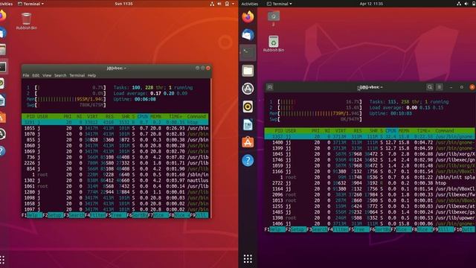Image resolution: width=476 pixels, height=268 pixels.
Task: Select PID 1746 row in right htop
Action: coord(370,159)
